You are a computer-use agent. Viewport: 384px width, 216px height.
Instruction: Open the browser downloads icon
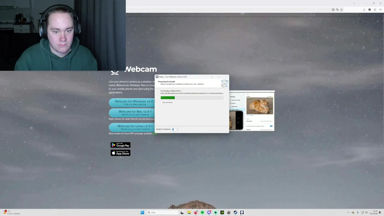pos(364,10)
